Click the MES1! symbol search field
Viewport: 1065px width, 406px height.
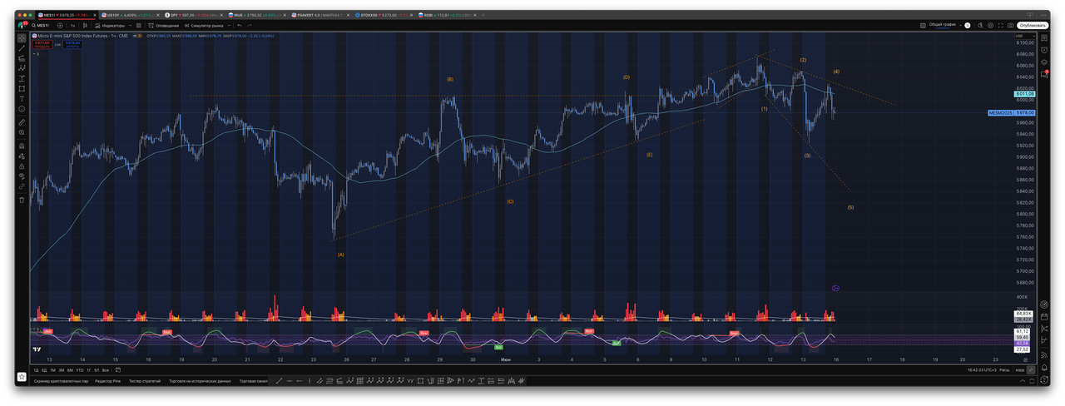point(40,25)
